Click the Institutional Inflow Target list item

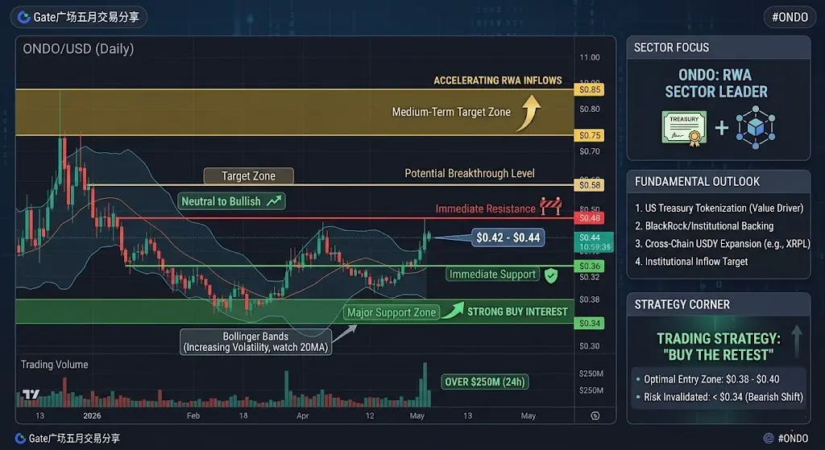691,262
